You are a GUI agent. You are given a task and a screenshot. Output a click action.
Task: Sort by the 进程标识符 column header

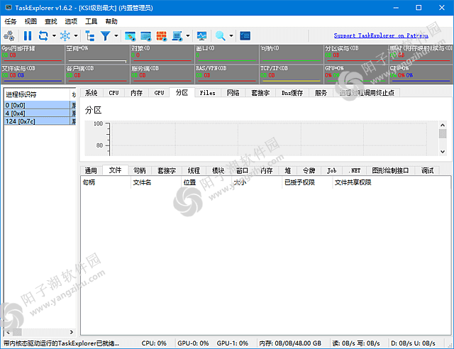(x=37, y=94)
